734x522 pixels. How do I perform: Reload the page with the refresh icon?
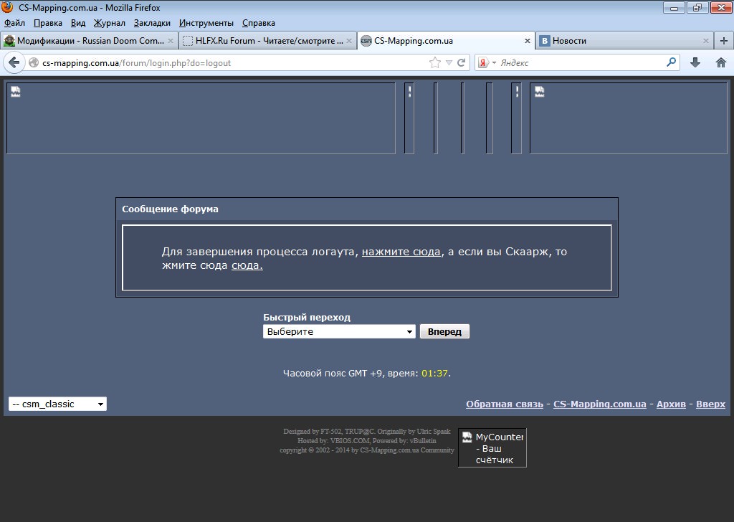(462, 62)
